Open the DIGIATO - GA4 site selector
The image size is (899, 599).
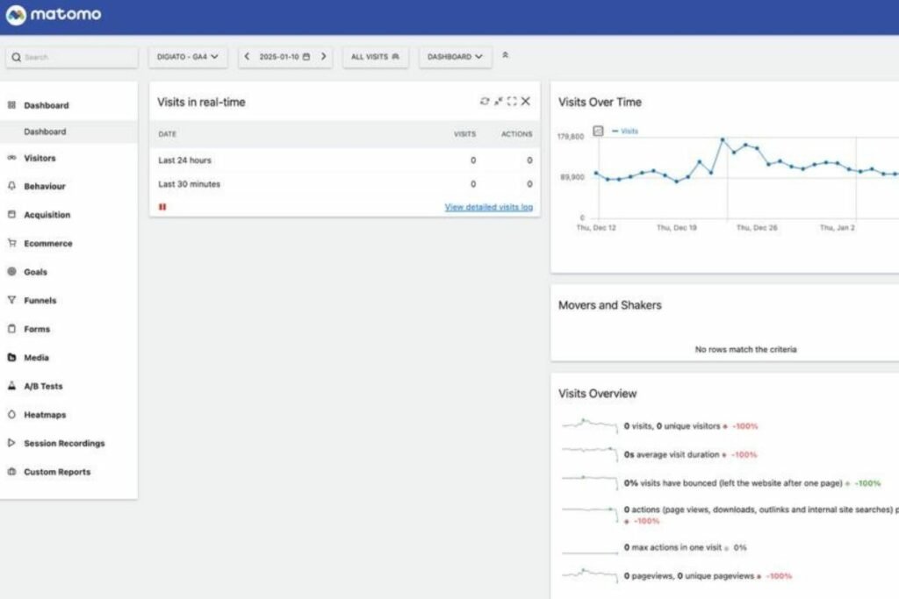[188, 57]
